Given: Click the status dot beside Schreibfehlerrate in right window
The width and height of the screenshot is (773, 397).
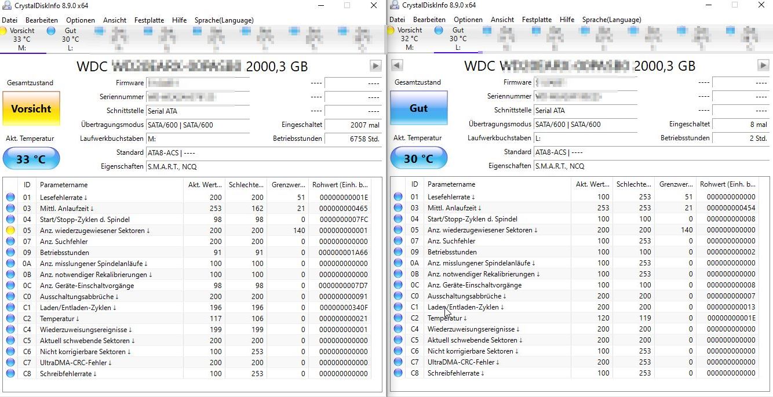Looking at the screenshot, I should [398, 373].
